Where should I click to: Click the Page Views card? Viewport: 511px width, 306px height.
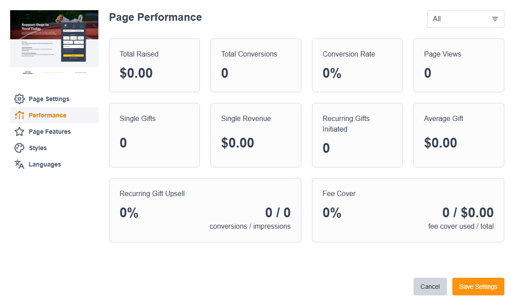(x=458, y=65)
